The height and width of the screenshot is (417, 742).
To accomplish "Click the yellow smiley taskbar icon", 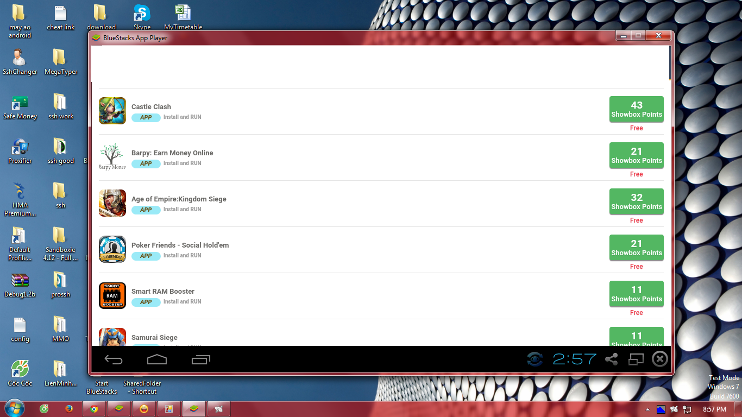I will (143, 409).
